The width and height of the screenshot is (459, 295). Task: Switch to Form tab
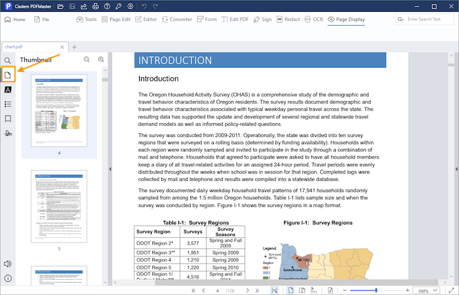click(x=207, y=19)
